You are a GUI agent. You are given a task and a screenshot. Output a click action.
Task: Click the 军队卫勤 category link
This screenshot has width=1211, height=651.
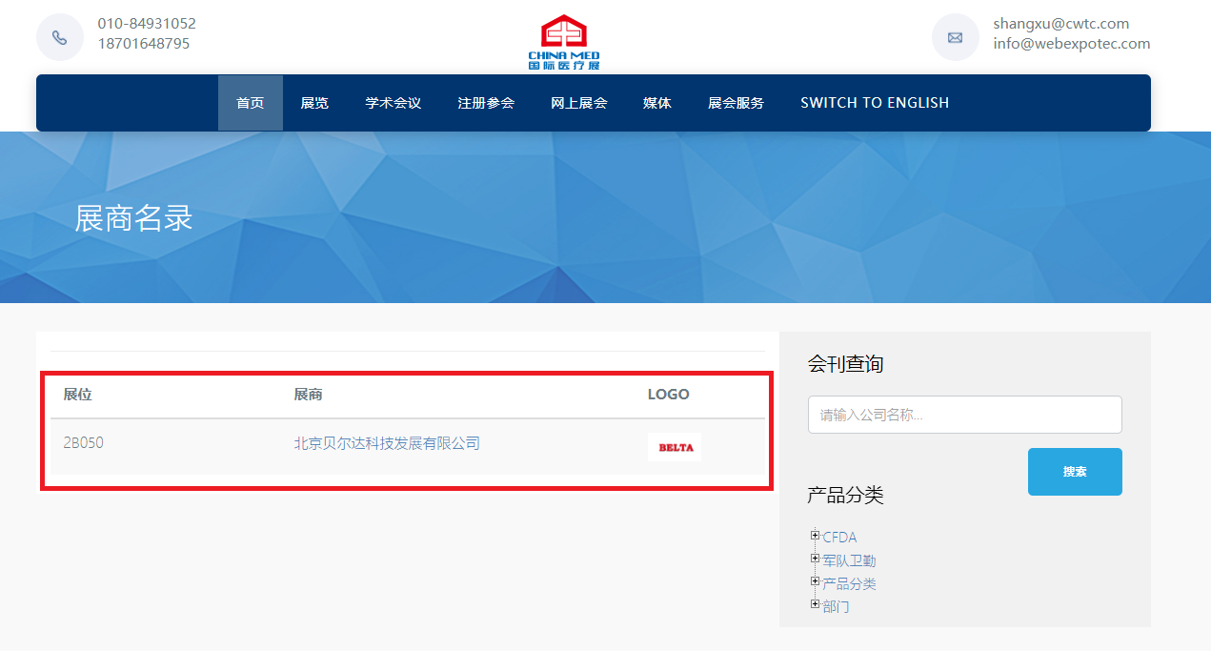tap(849, 561)
